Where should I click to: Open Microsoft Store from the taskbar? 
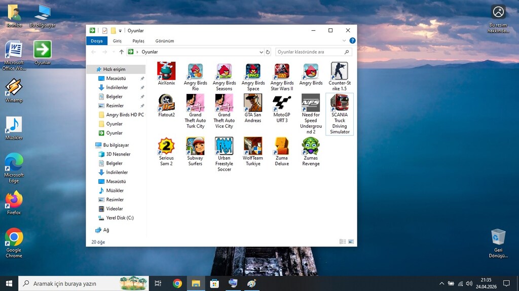pos(214,283)
